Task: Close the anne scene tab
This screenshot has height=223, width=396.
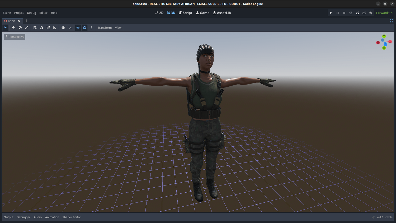Action: (x=19, y=21)
